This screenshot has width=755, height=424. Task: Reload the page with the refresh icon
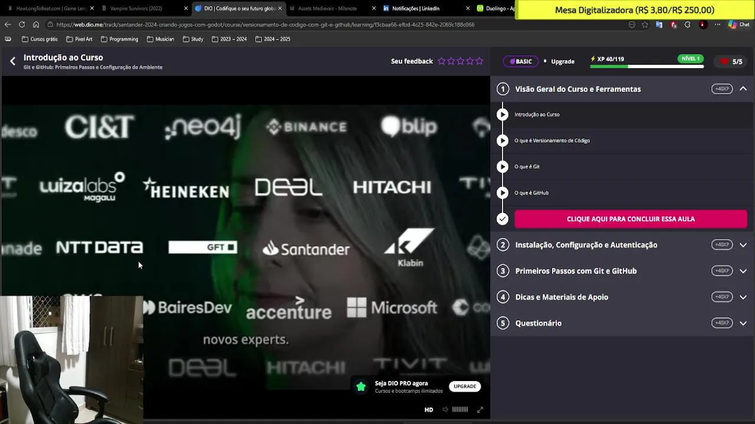[x=22, y=25]
